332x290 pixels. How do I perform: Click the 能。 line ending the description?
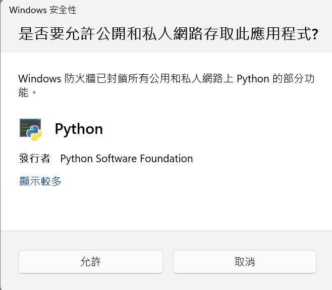(x=28, y=92)
